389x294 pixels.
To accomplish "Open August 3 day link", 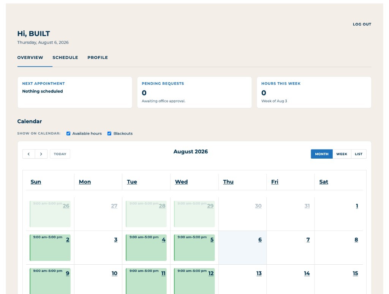I will click(x=115, y=240).
